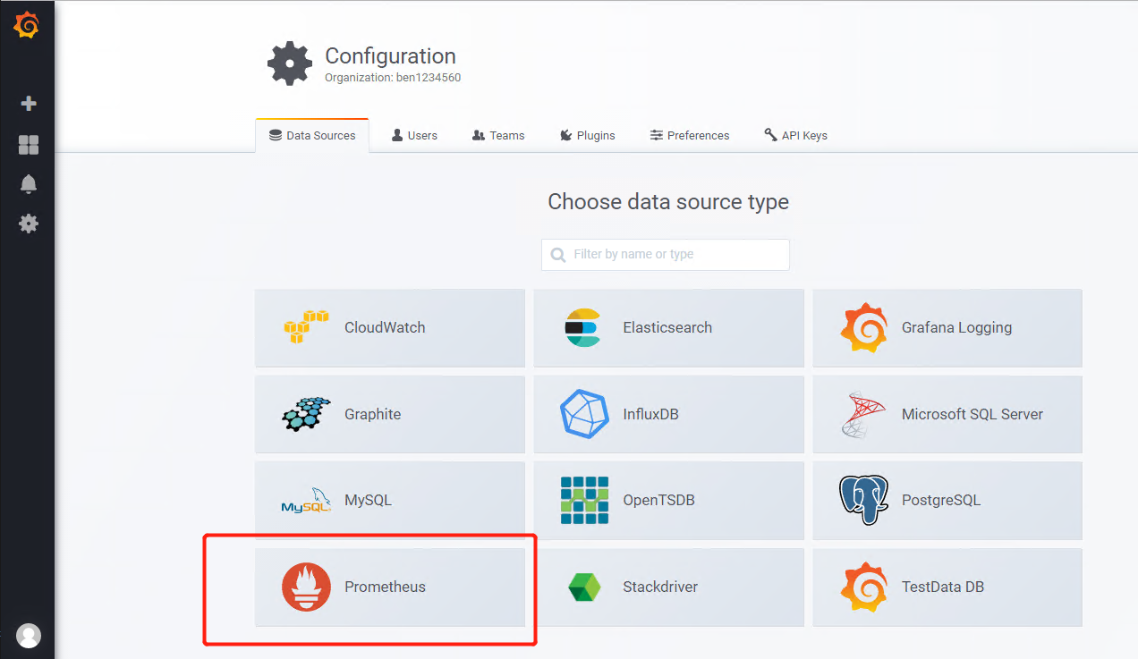Choose the Prometheus label
This screenshot has width=1138, height=659.
click(x=385, y=587)
